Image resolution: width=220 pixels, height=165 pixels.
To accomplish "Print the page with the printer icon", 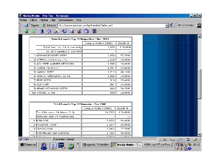I will pos(72,31).
